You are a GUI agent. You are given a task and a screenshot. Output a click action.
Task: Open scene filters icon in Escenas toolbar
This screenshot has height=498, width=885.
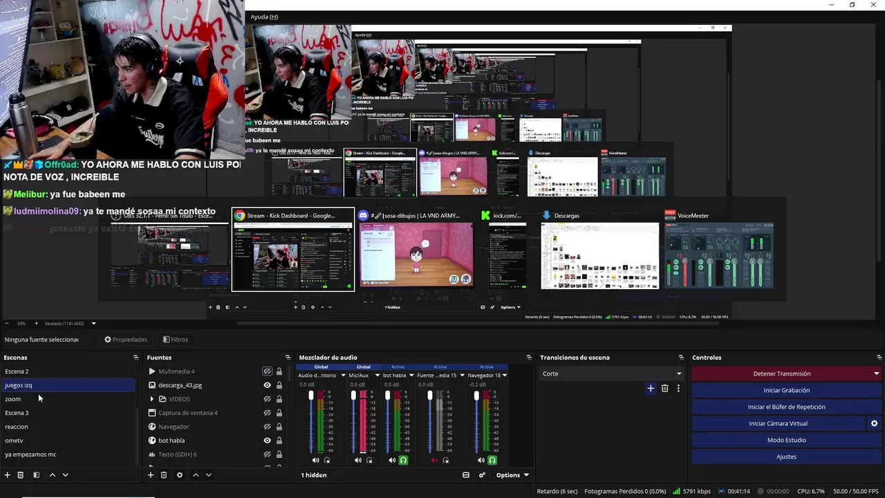point(36,475)
